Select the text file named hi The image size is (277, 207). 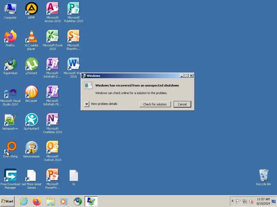74,177
